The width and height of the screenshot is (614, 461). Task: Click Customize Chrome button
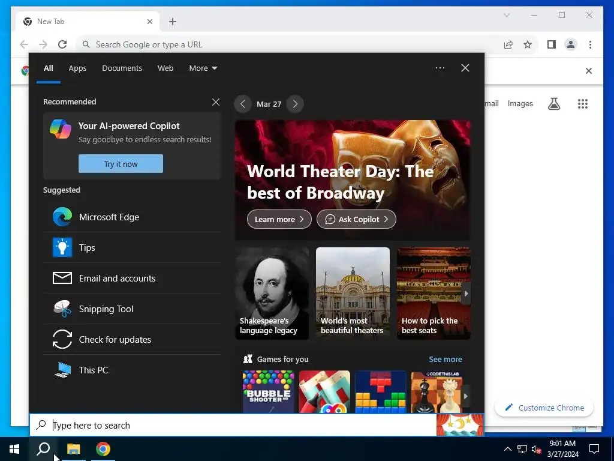[544, 408]
